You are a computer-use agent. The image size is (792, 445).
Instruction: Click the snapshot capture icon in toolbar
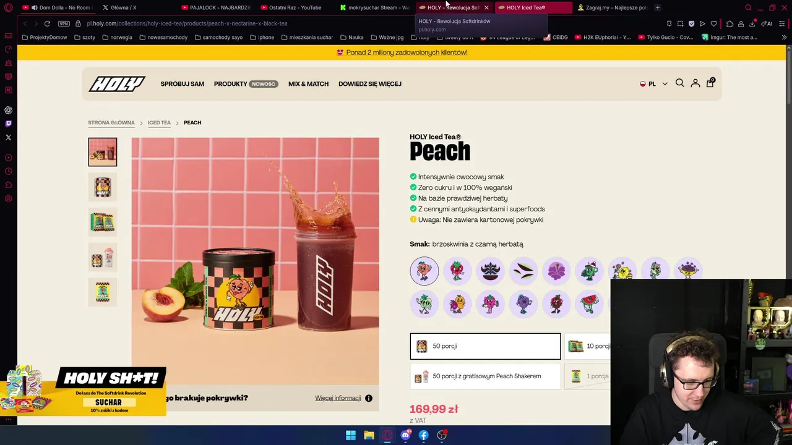(x=680, y=23)
